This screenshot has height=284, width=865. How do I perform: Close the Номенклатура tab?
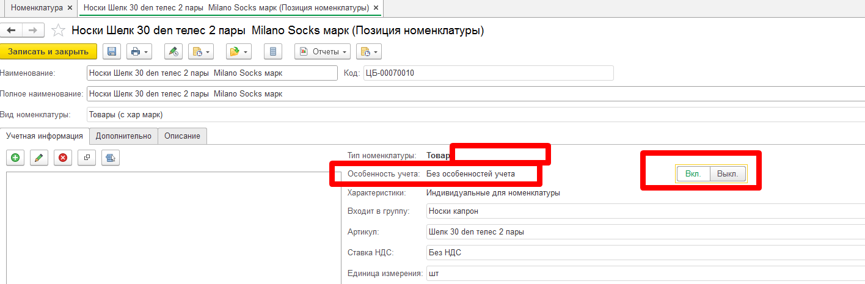tap(70, 8)
